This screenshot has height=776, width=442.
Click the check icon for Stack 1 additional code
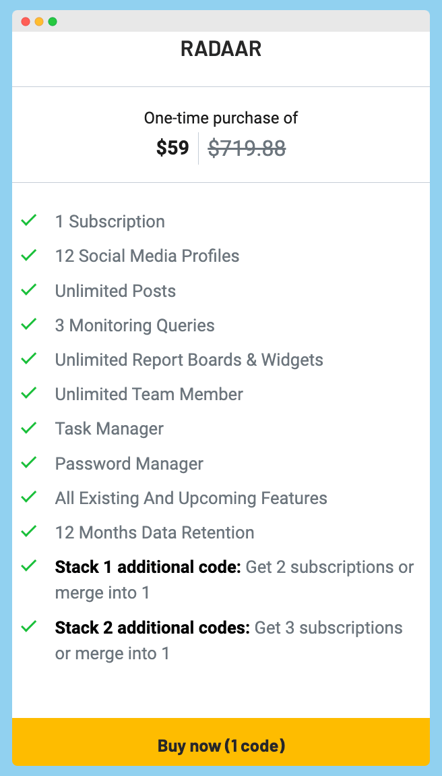(x=29, y=565)
